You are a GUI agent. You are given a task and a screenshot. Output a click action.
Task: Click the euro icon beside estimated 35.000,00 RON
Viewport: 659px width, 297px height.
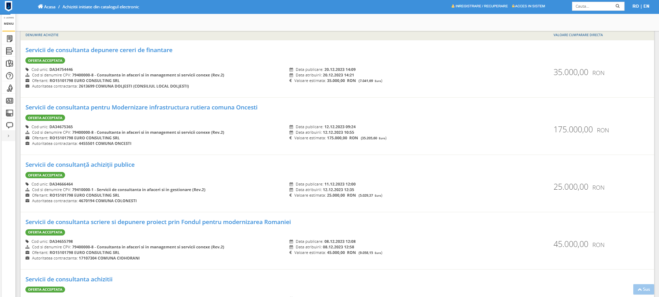click(291, 81)
